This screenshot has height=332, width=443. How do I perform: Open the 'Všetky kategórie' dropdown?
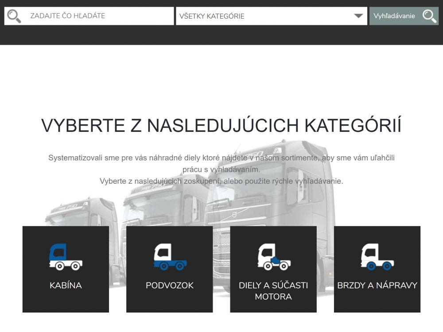click(x=272, y=16)
